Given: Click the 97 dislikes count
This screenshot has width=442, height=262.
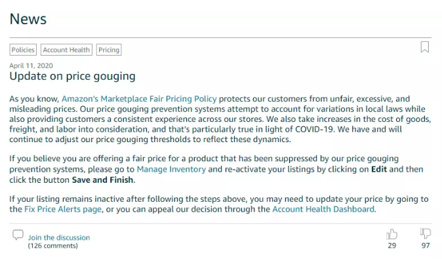Looking at the screenshot, I should coord(426,246).
